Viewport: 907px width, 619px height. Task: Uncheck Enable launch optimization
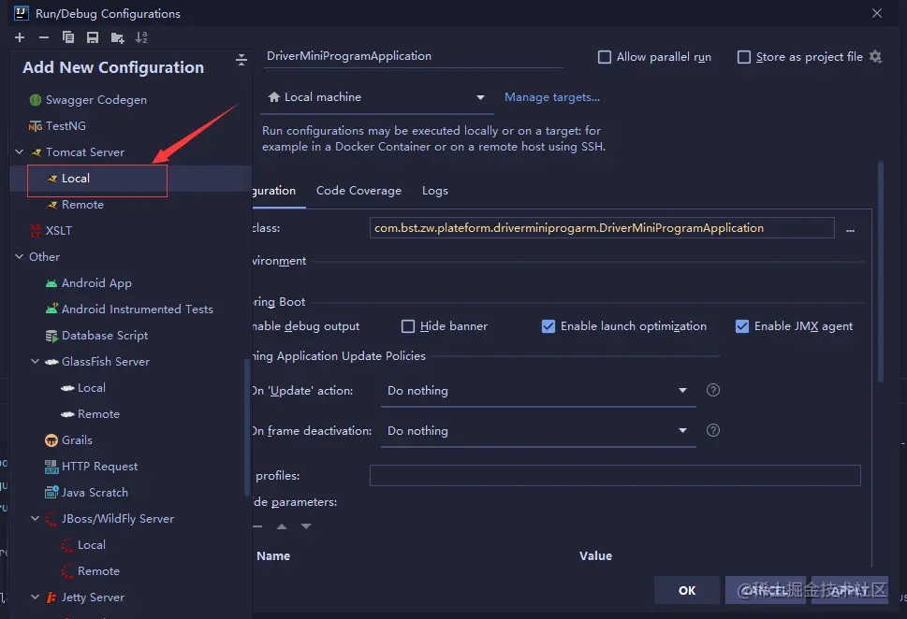point(549,326)
